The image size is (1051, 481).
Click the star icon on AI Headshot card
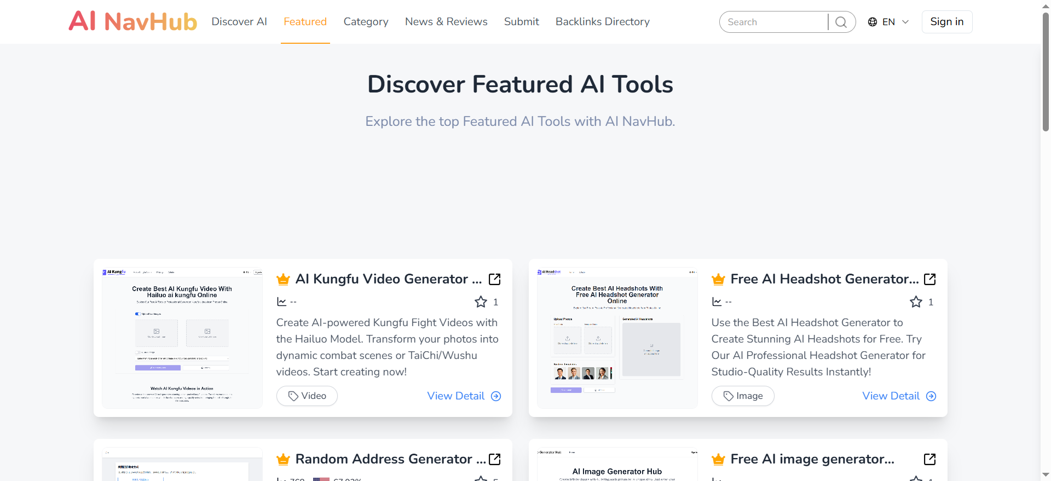pyautogui.click(x=916, y=302)
